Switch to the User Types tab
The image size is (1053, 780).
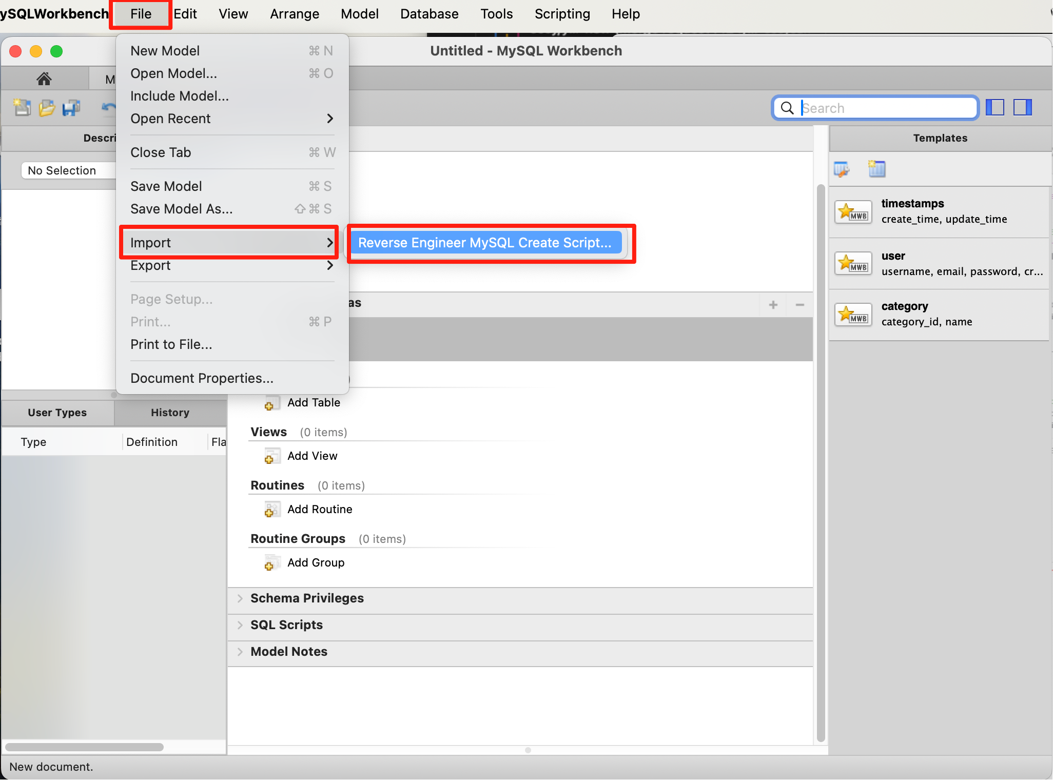pos(57,413)
